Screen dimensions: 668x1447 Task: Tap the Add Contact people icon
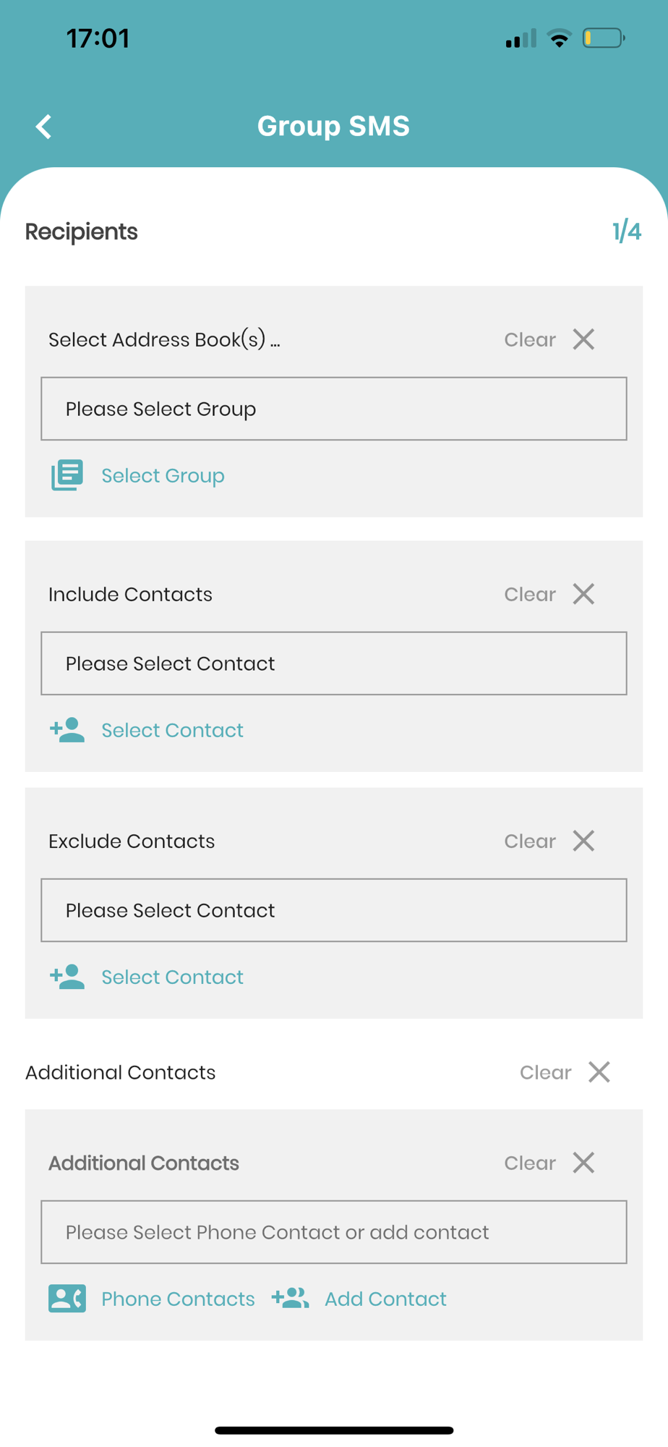(291, 1299)
